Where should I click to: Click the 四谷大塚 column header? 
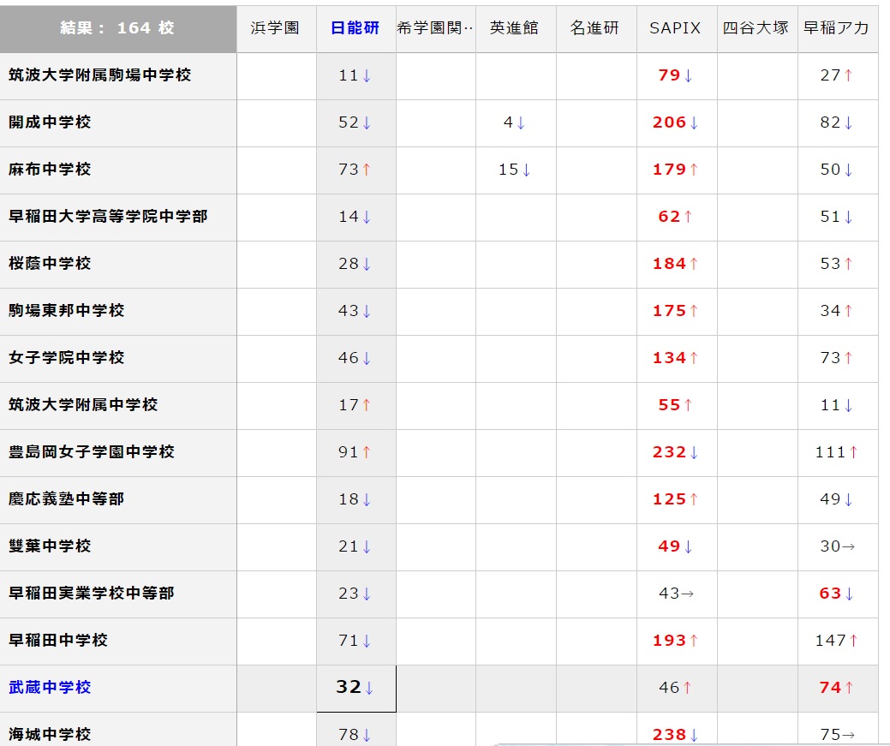pos(756,28)
